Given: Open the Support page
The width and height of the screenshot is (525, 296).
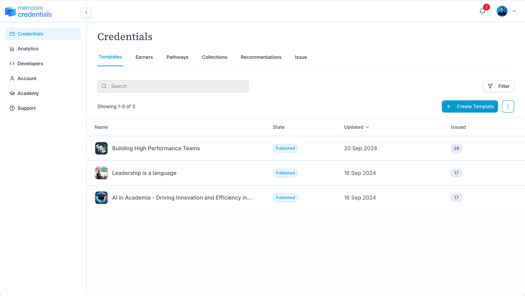Looking at the screenshot, I should [x=43, y=108].
